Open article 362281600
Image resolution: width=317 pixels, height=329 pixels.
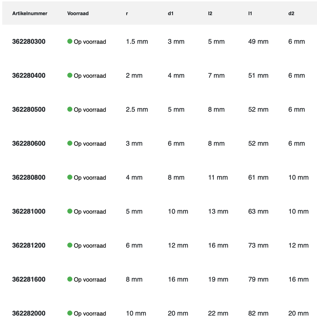(29, 279)
